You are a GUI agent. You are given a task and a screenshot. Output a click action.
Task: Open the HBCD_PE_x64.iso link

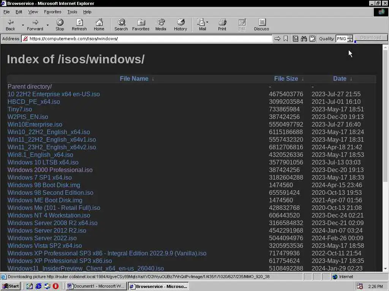(34, 102)
